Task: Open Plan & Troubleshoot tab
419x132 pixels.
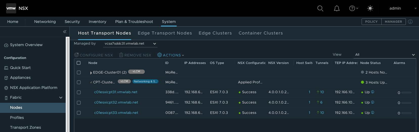Action: [x=134, y=22]
